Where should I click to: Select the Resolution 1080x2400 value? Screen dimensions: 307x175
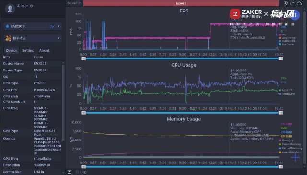[42, 165]
